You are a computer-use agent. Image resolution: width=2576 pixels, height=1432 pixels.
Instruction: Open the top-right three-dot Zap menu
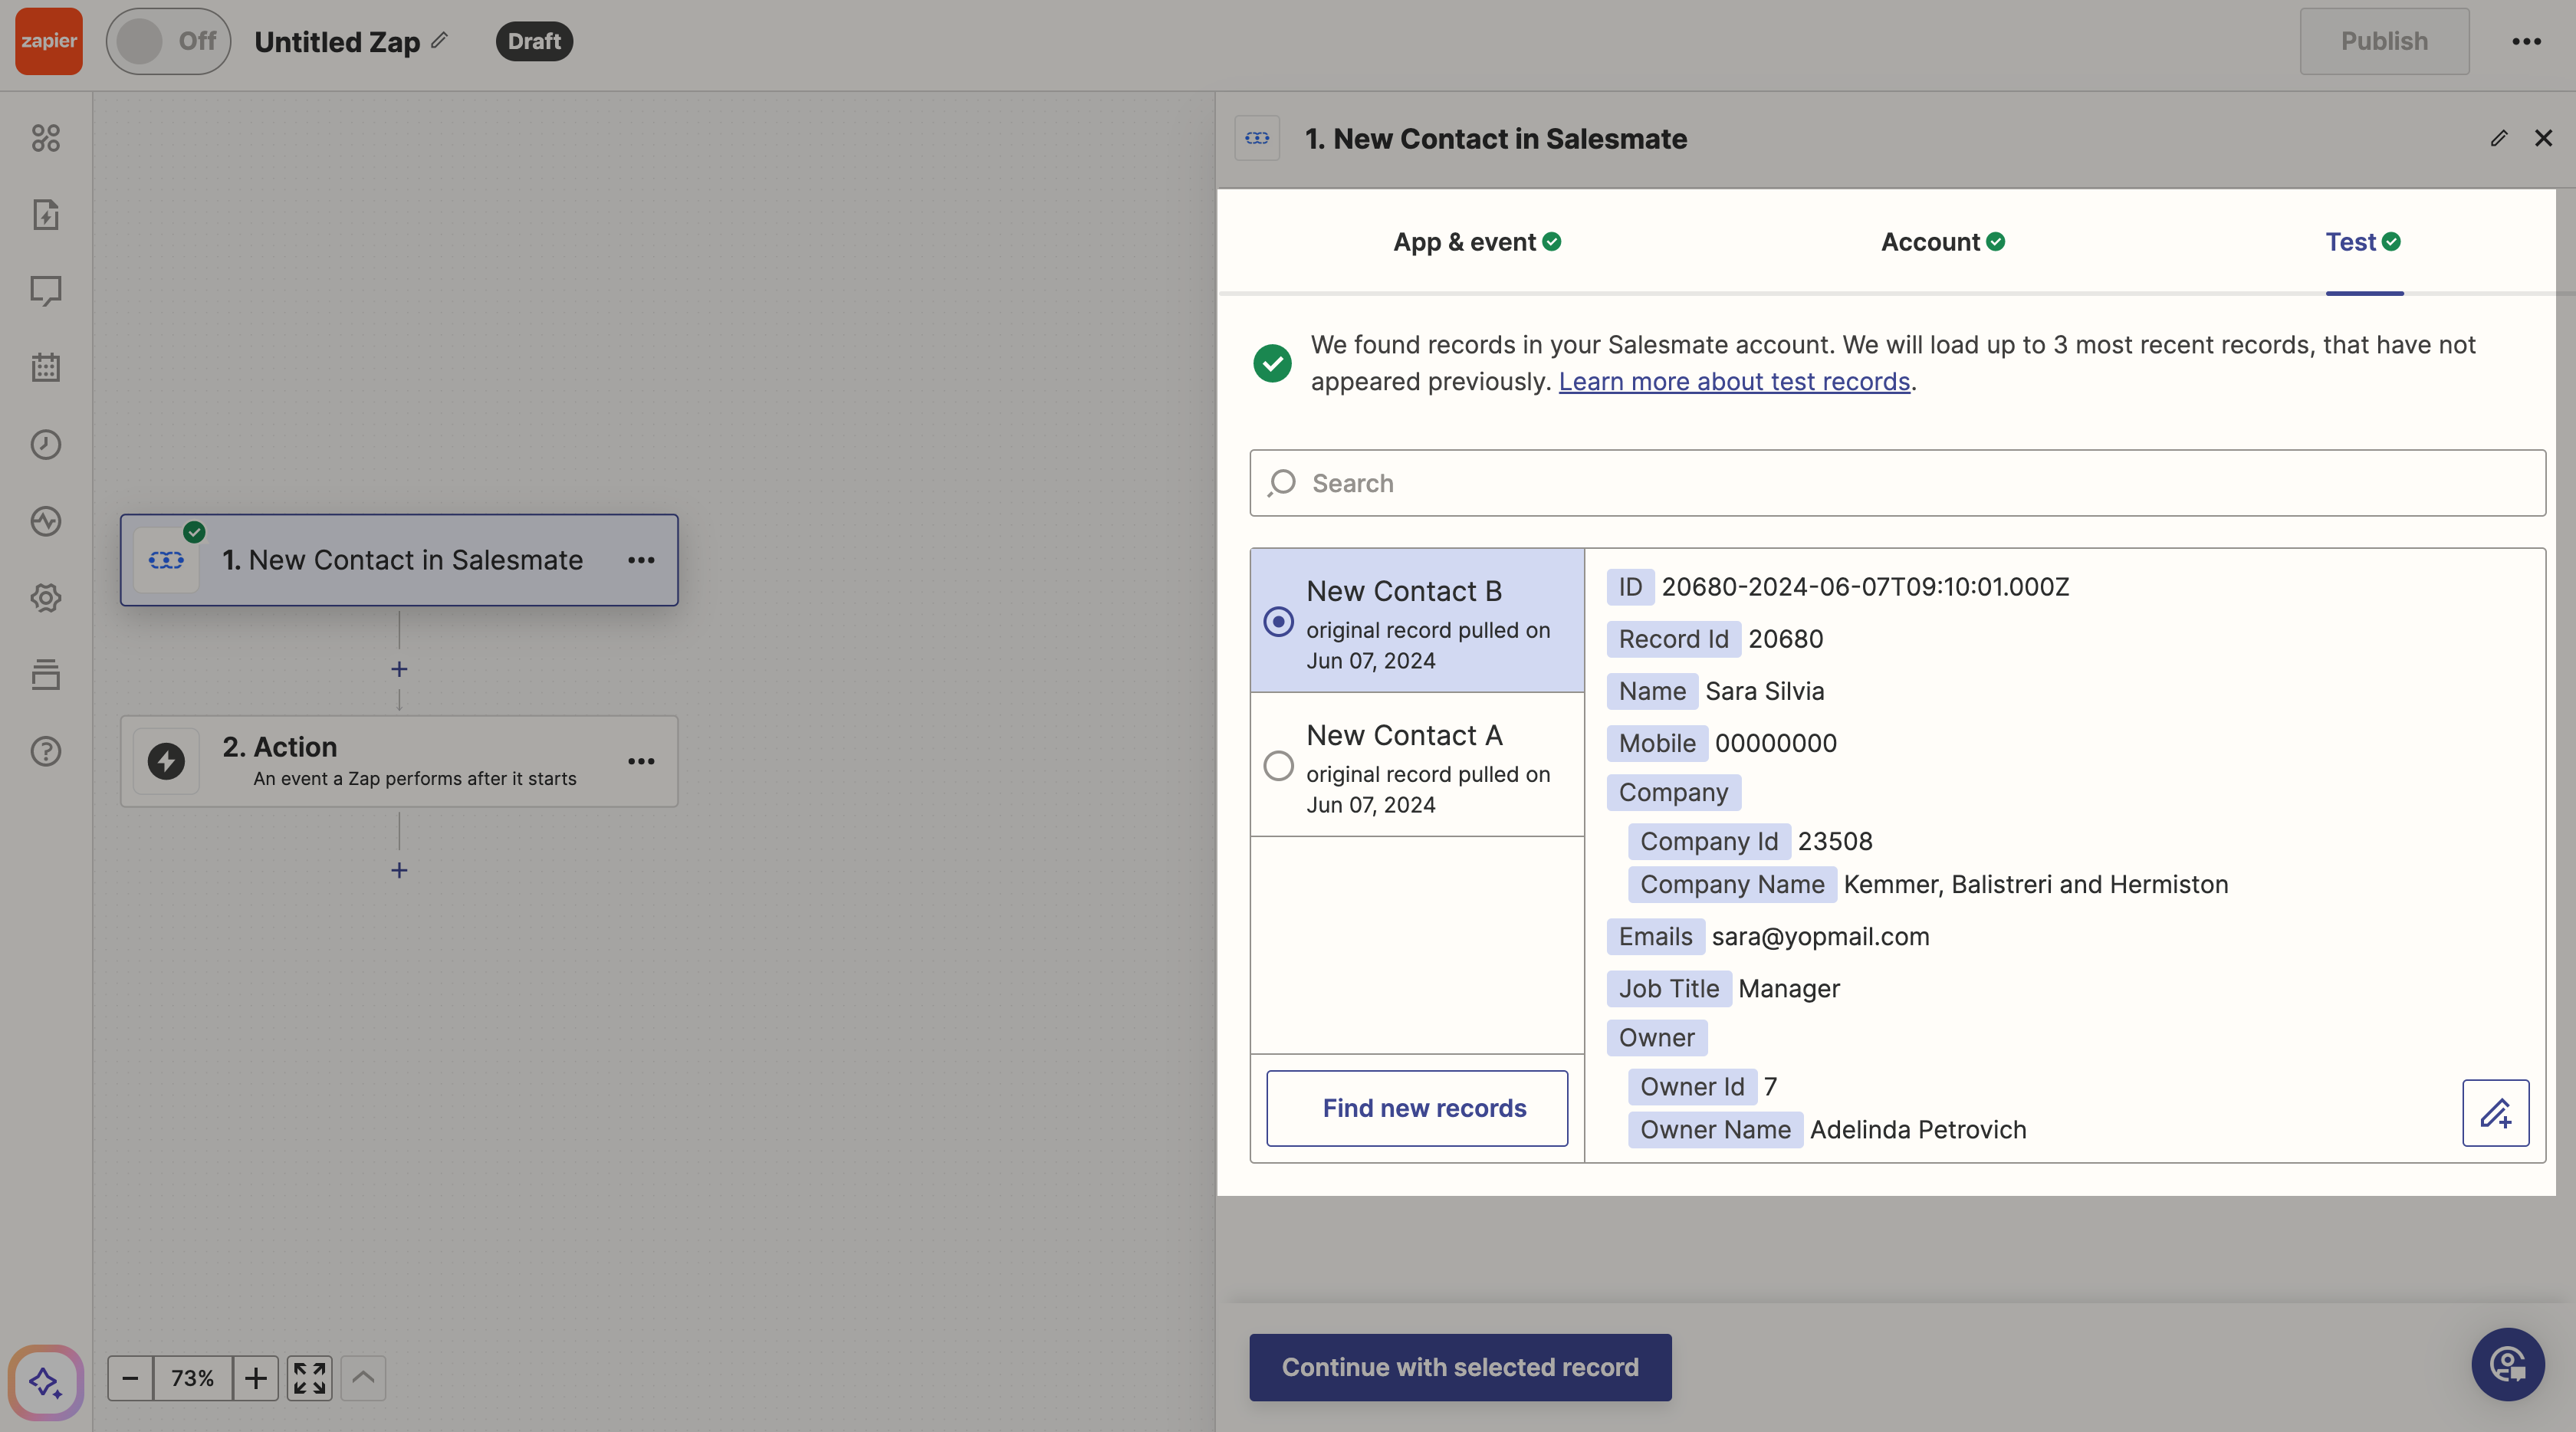tap(2526, 41)
